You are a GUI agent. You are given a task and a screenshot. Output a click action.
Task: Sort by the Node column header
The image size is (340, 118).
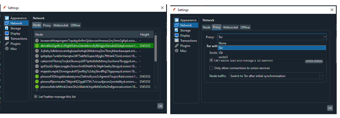tap(86, 34)
